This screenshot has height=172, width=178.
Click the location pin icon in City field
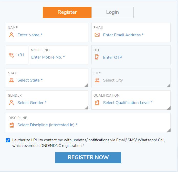97,80
